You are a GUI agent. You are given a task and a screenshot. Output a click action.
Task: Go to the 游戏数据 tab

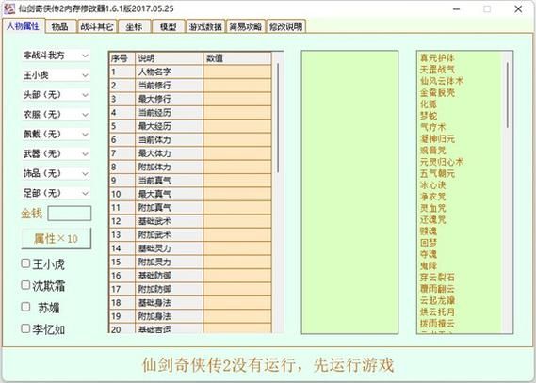(x=205, y=26)
